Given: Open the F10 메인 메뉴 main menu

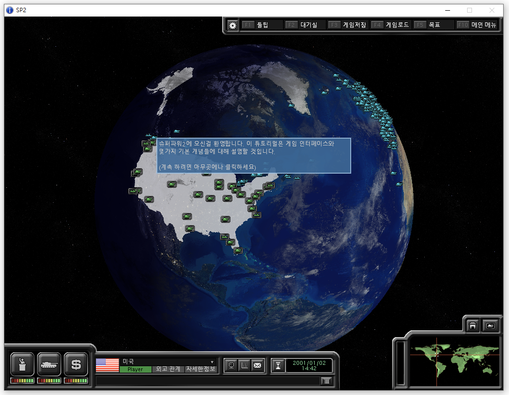Looking at the screenshot, I should [x=476, y=25].
